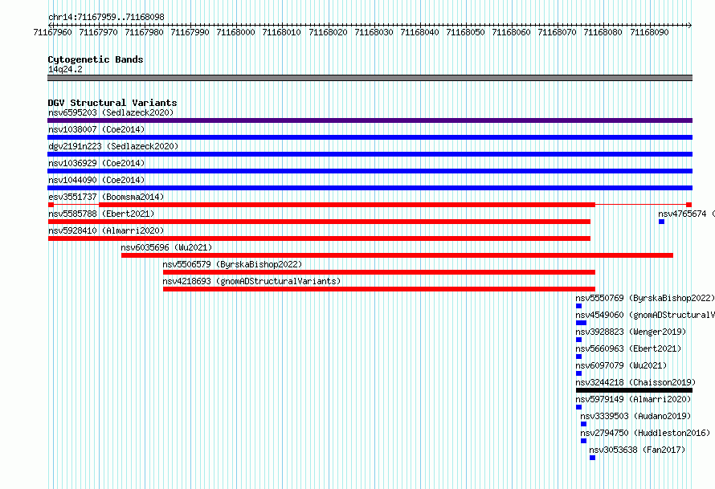Click ruler tick labeled 71168040
Viewport: 715px width, 489px height.
click(419, 32)
